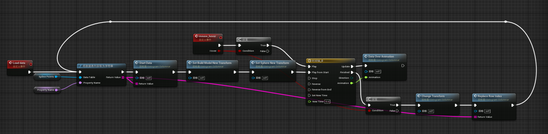This screenshot has width=548, height=134.
Task: Select Set Build Model New Transform node title
Action: click(212, 63)
